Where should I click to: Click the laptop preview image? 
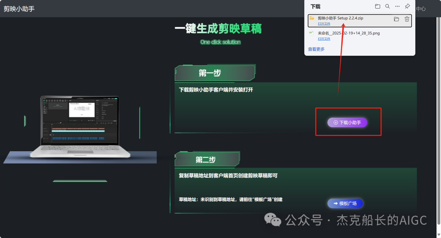pyautogui.click(x=80, y=127)
